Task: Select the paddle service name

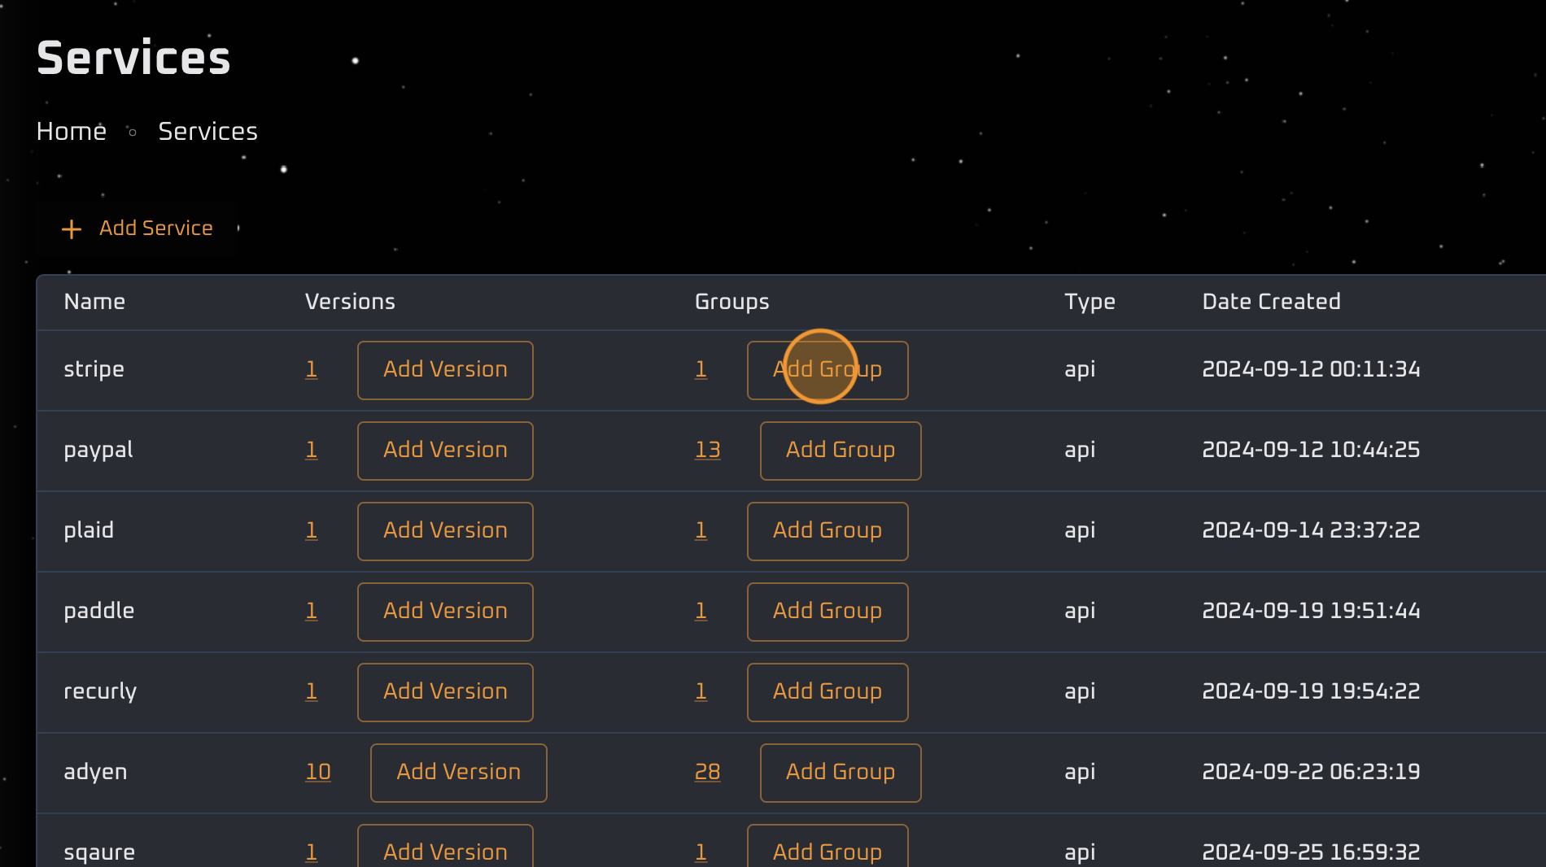Action: tap(99, 611)
